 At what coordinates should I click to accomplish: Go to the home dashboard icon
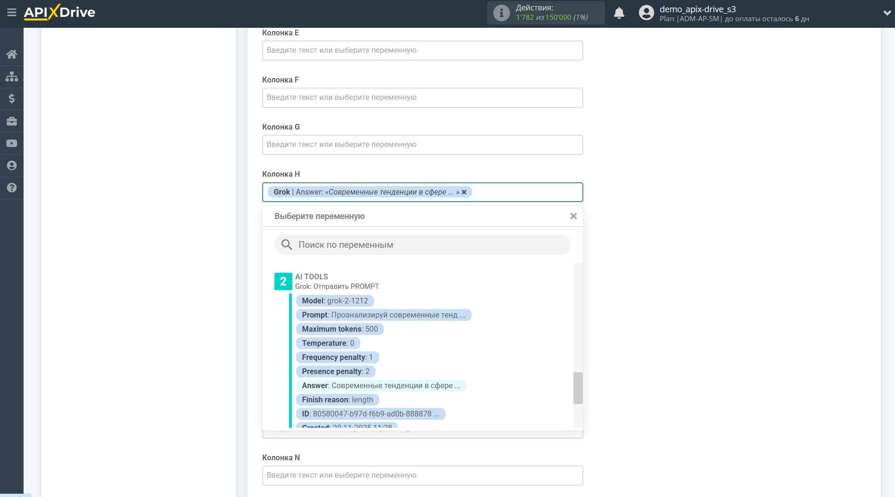(12, 54)
